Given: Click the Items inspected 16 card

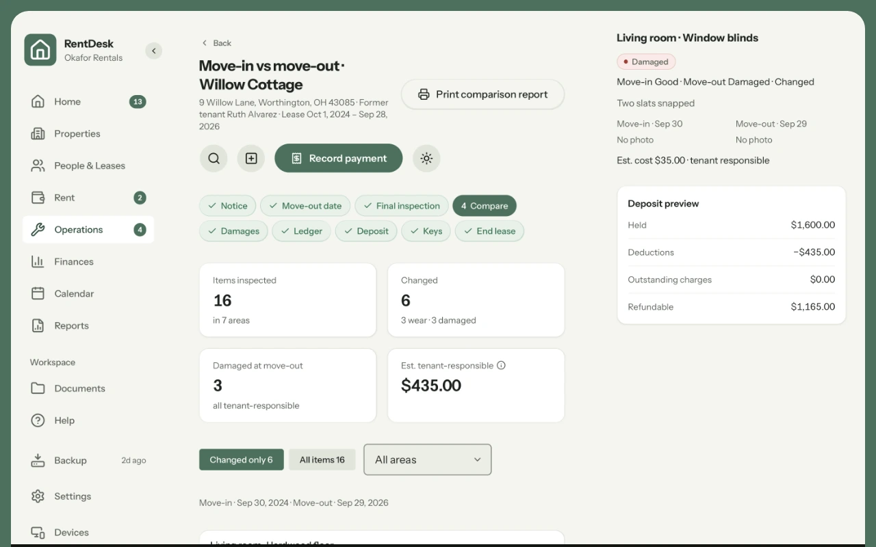Looking at the screenshot, I should 287,300.
